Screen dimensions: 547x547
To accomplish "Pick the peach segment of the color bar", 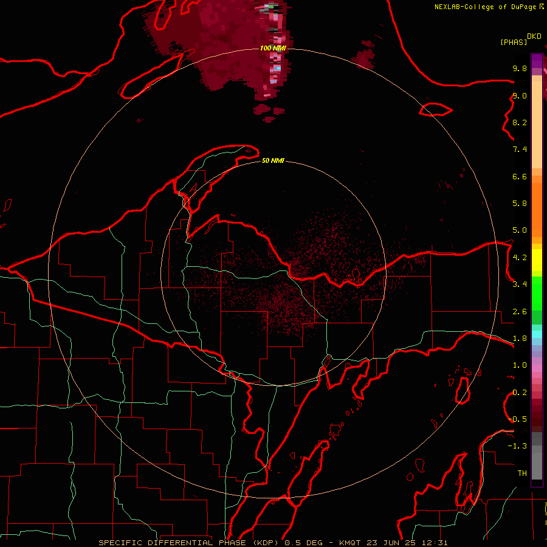I will pyautogui.click(x=537, y=125).
